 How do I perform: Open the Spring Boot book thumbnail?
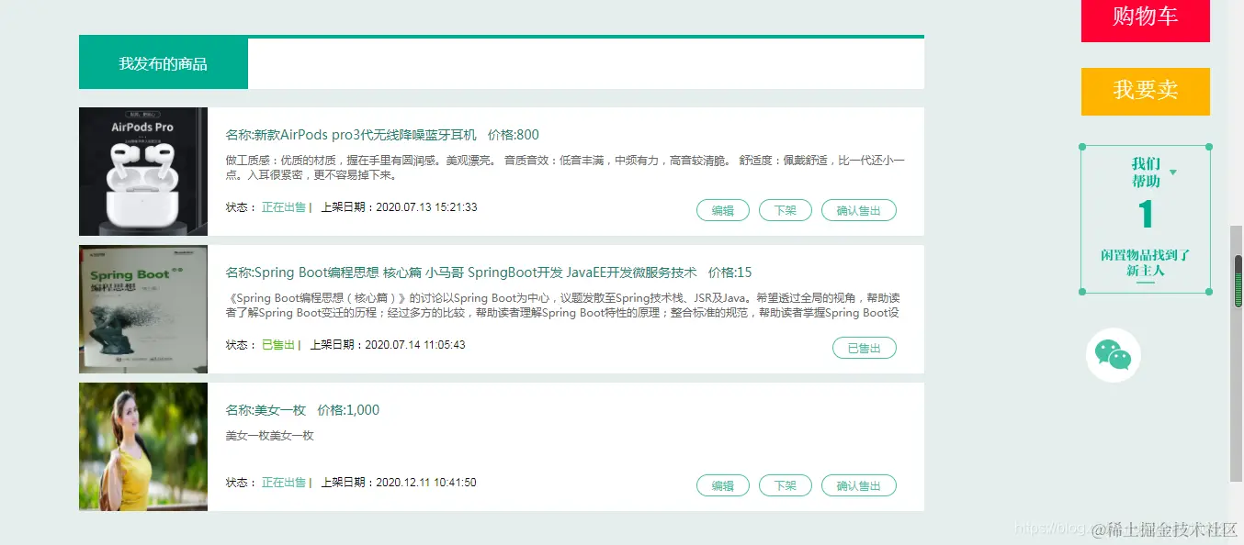point(143,309)
